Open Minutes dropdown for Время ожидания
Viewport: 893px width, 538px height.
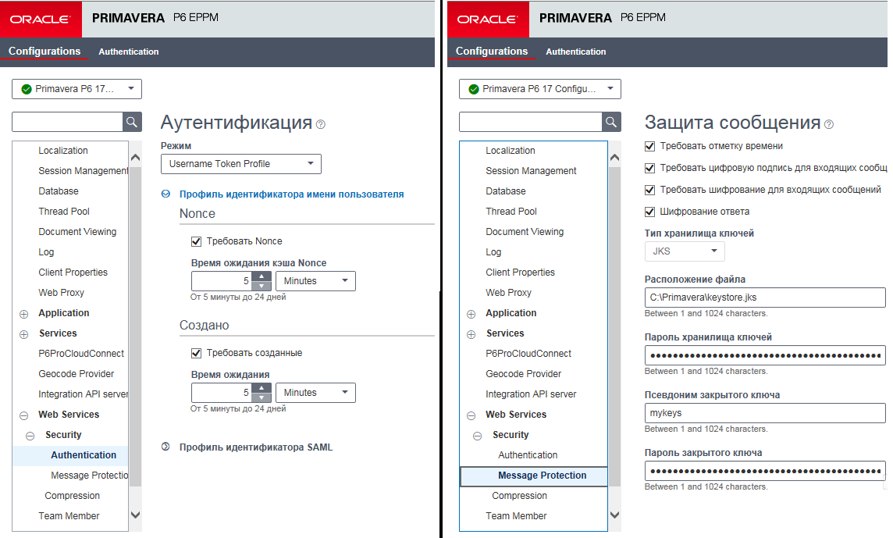(315, 393)
